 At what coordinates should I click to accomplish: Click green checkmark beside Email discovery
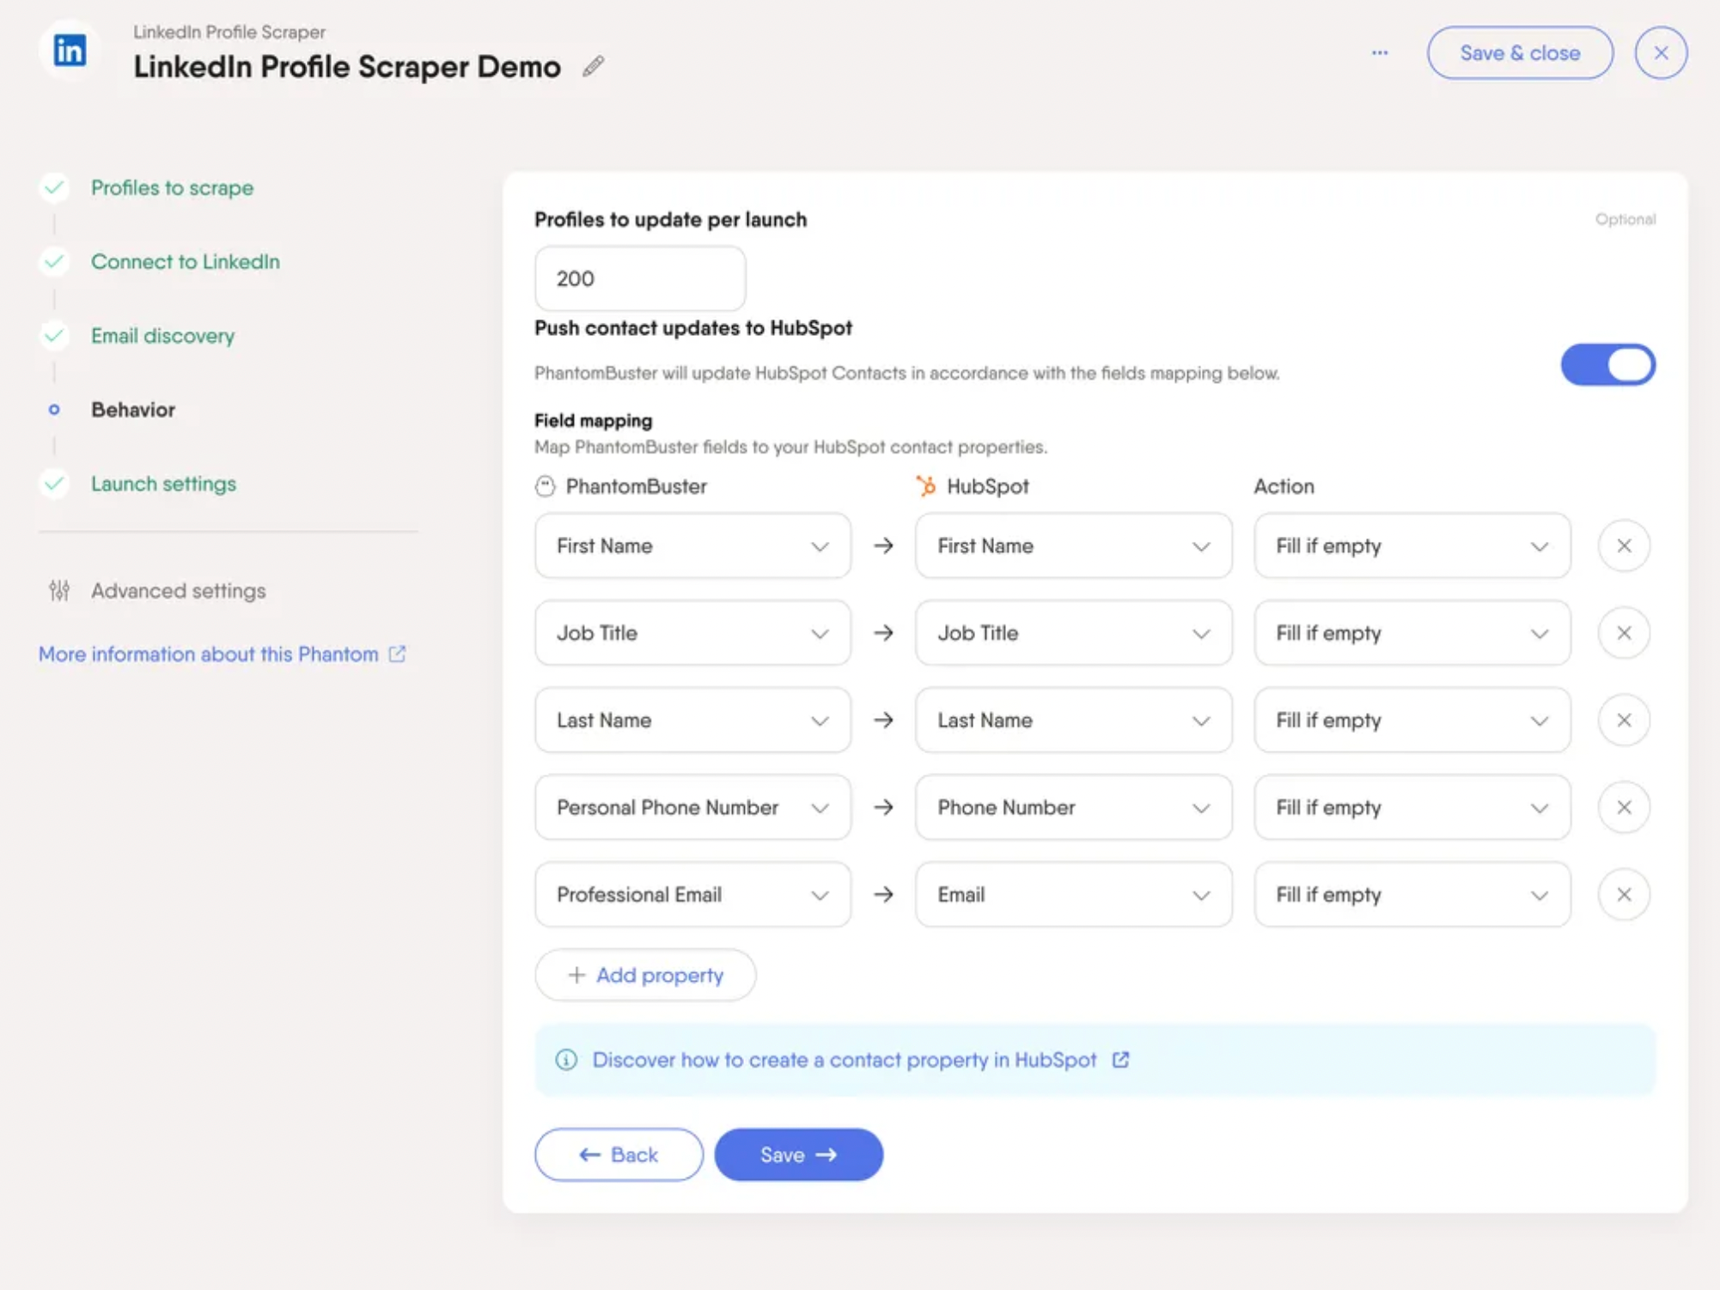coord(54,335)
